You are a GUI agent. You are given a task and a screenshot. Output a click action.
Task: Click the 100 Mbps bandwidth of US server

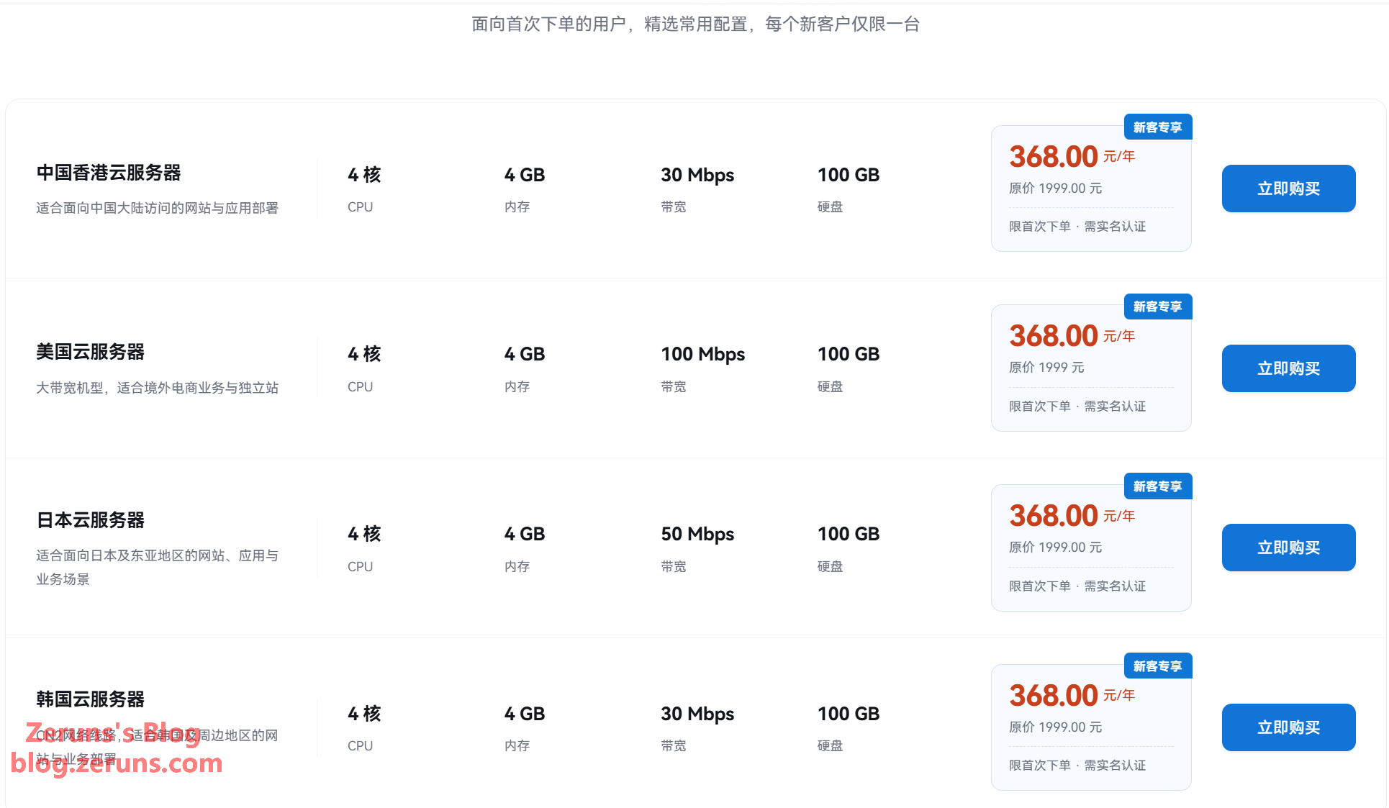point(703,354)
